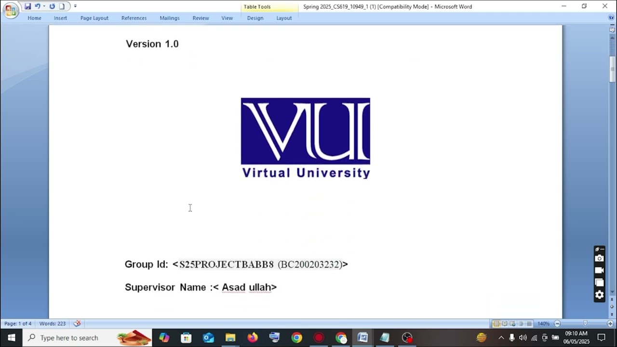Switch to Outline view

[521, 324]
